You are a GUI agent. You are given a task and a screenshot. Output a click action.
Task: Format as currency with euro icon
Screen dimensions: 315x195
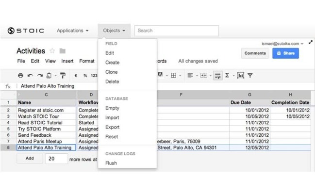tap(76, 76)
